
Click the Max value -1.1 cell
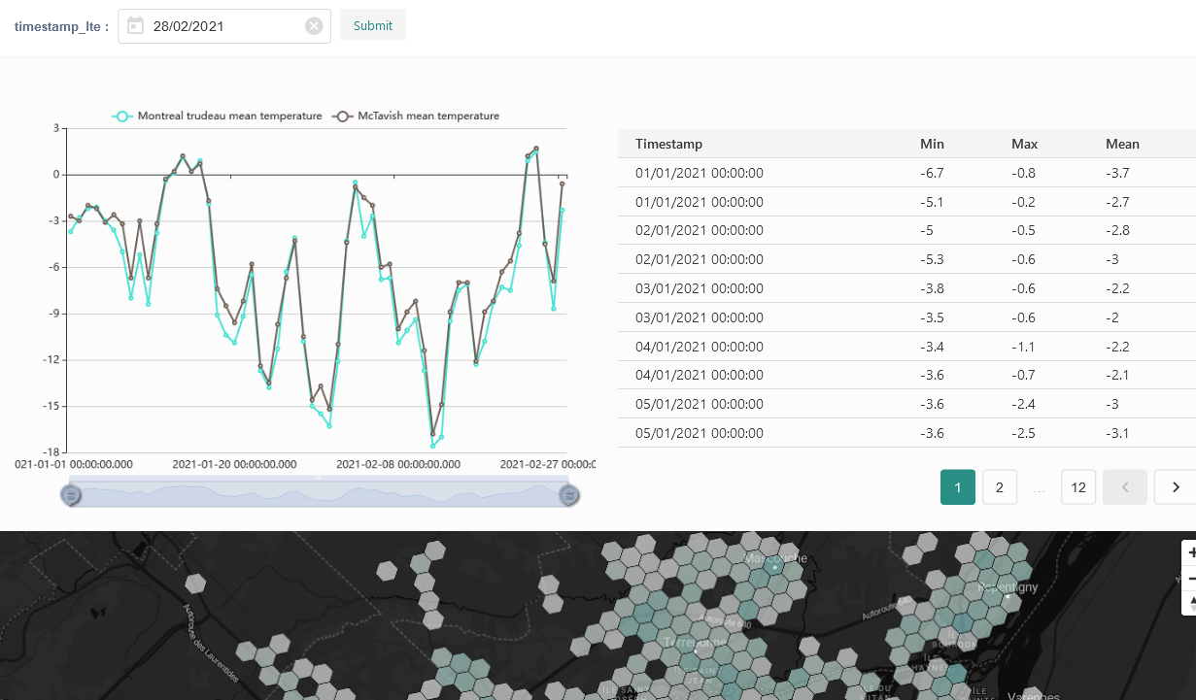pyautogui.click(x=1023, y=347)
